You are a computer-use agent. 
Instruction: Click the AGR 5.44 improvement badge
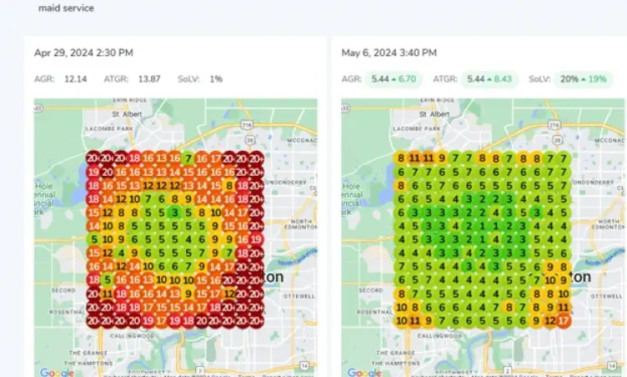[393, 79]
